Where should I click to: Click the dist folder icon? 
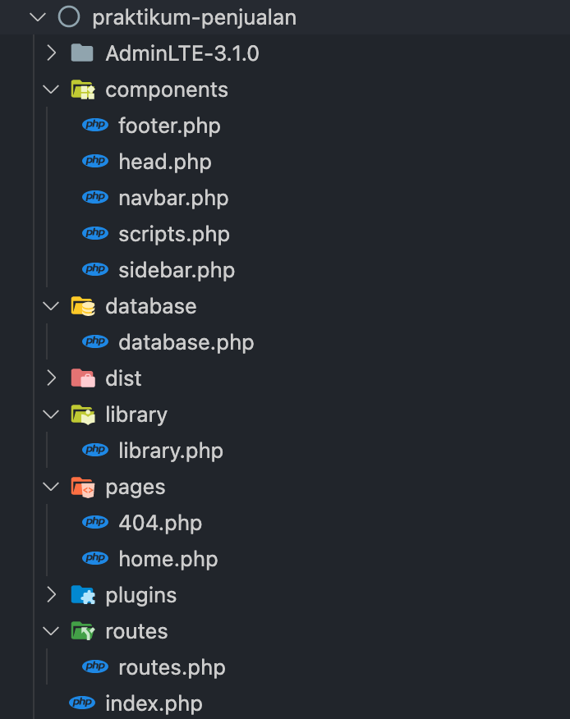click(x=83, y=378)
